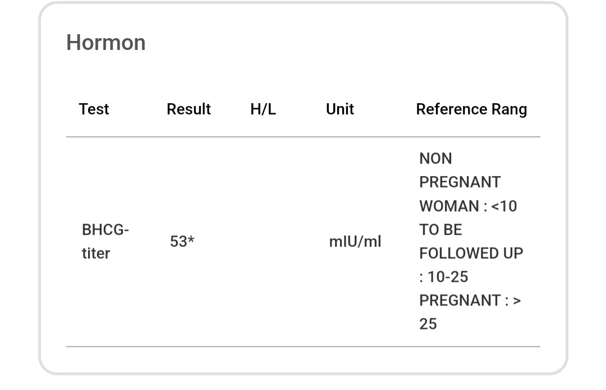Click the Unit column header

point(339,109)
